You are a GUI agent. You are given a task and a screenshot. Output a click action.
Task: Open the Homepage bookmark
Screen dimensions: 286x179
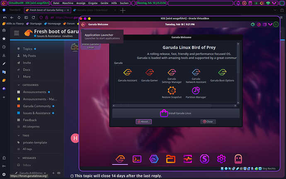53,24
